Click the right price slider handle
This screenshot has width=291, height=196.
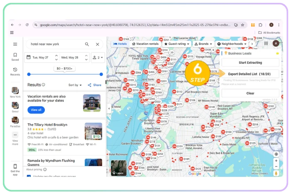tap(101, 74)
